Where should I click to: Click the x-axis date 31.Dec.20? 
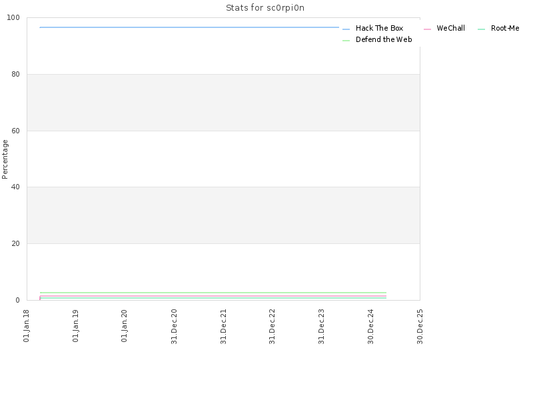point(174,327)
